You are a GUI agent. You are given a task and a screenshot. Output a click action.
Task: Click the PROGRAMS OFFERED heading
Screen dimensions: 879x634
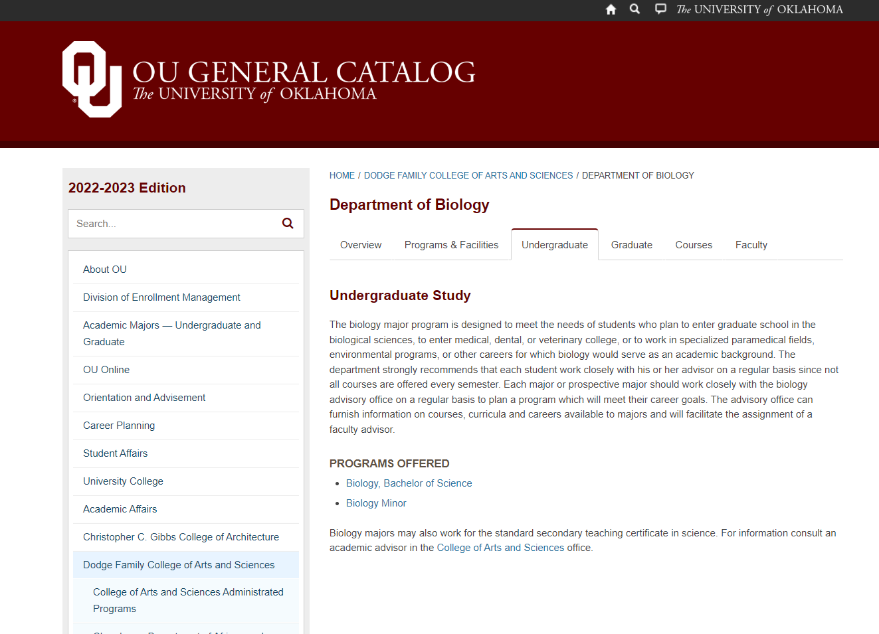point(389,463)
